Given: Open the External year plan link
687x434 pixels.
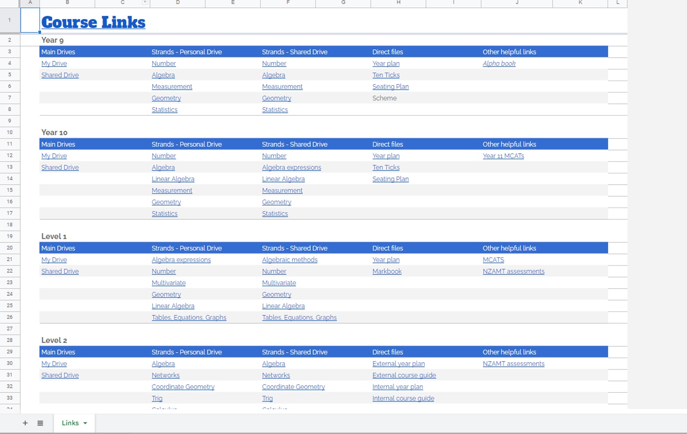Looking at the screenshot, I should tap(398, 364).
